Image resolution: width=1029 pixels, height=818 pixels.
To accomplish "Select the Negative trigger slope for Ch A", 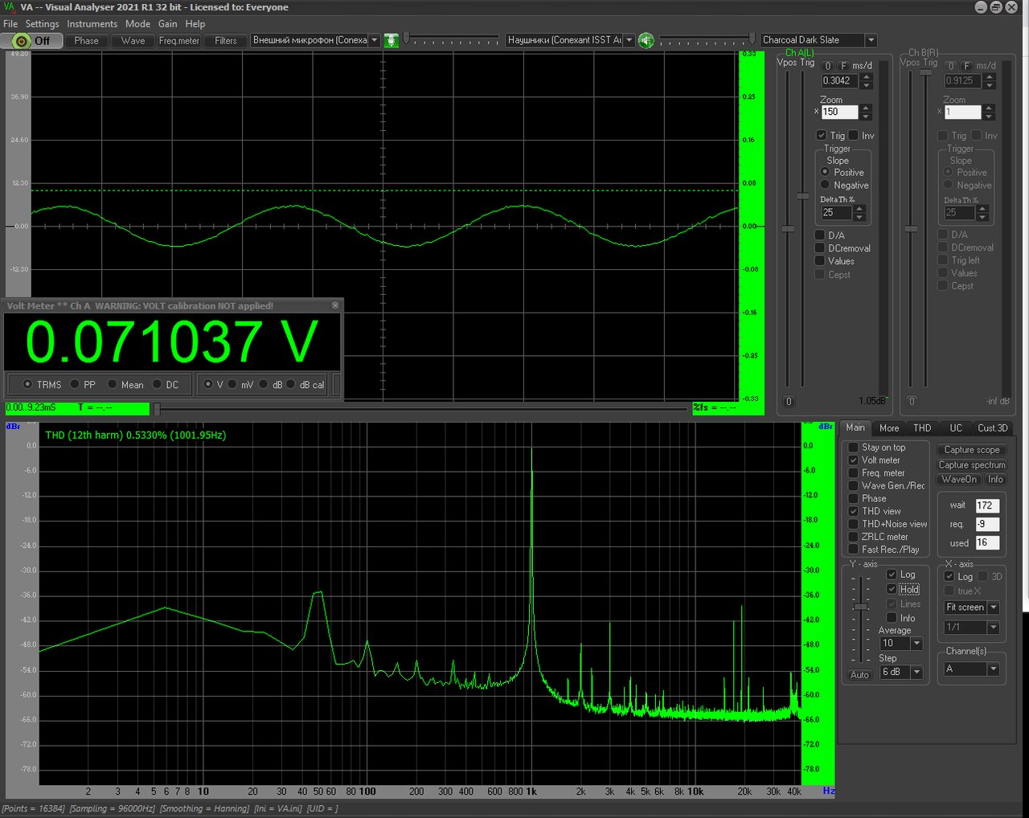I will point(825,185).
